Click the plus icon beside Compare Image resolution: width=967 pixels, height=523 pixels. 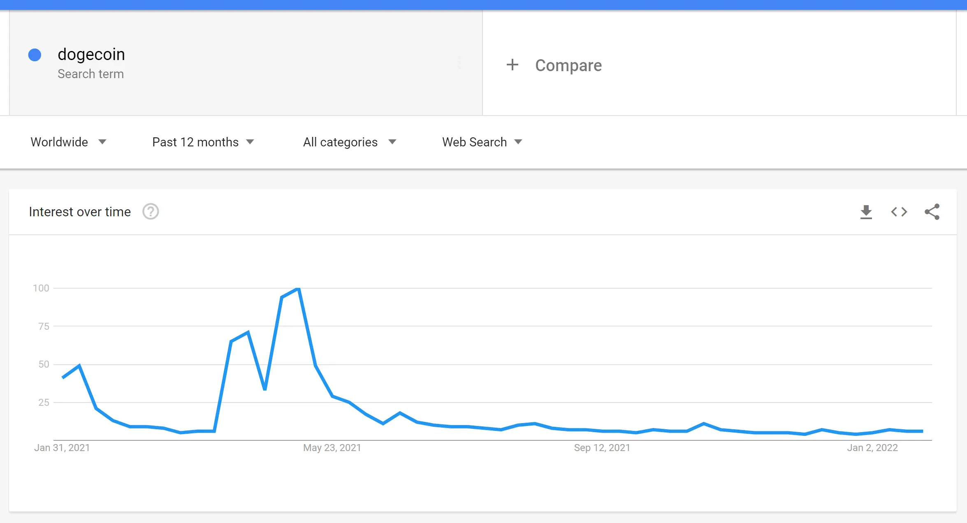(x=512, y=65)
